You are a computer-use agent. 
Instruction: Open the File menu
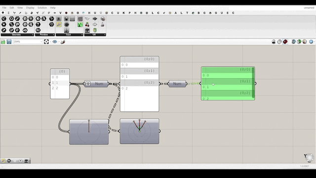4,8
